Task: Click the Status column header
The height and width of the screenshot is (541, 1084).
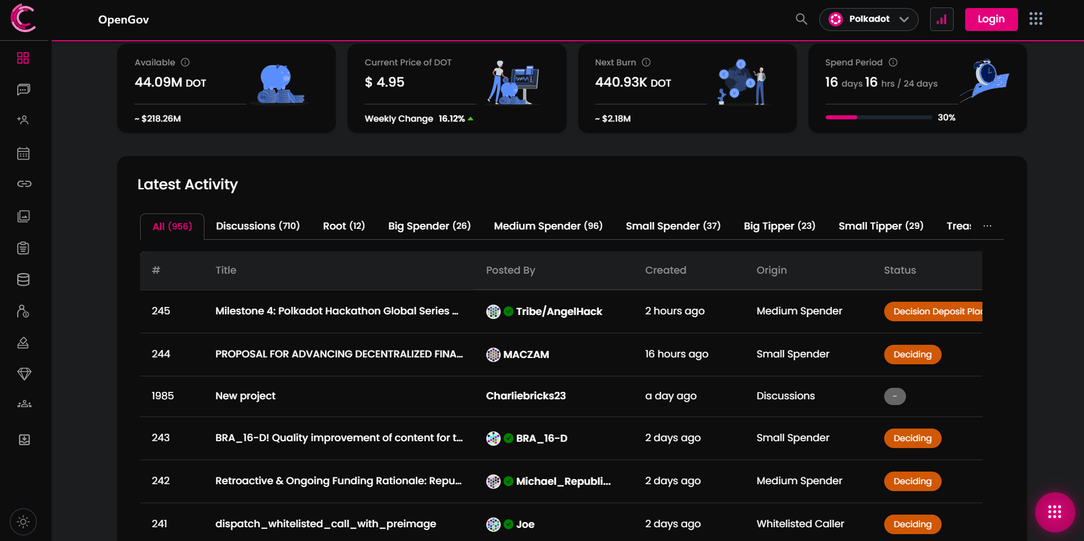Action: coord(900,270)
